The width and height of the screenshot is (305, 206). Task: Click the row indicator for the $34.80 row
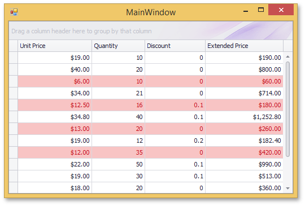click(14, 117)
